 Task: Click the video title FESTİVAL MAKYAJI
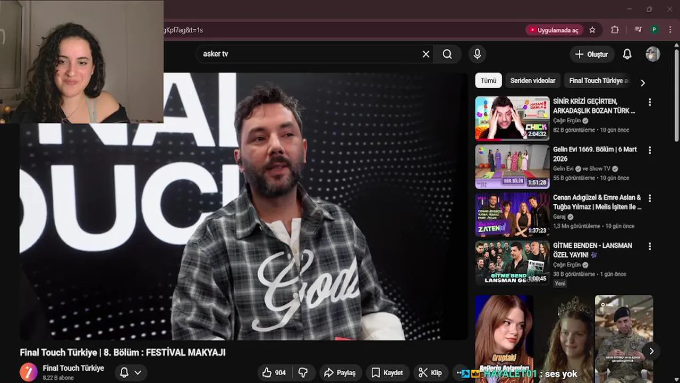(x=123, y=353)
